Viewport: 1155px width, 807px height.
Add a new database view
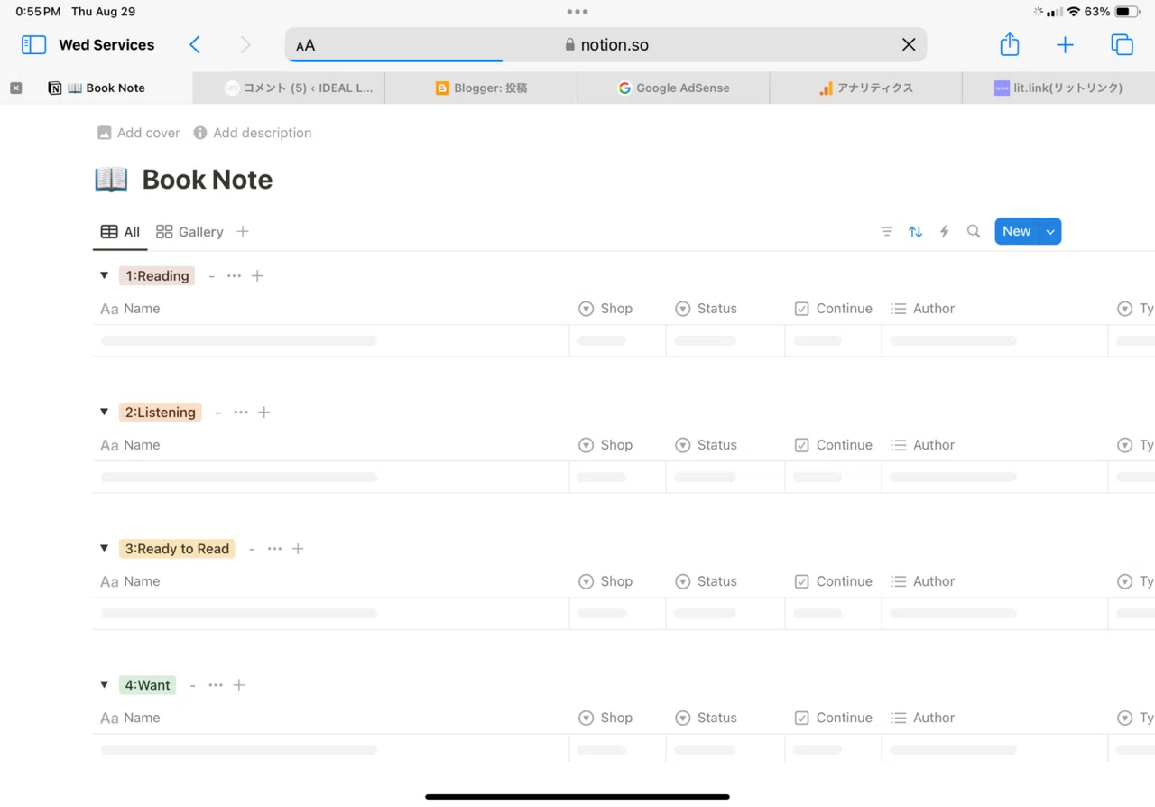click(243, 232)
